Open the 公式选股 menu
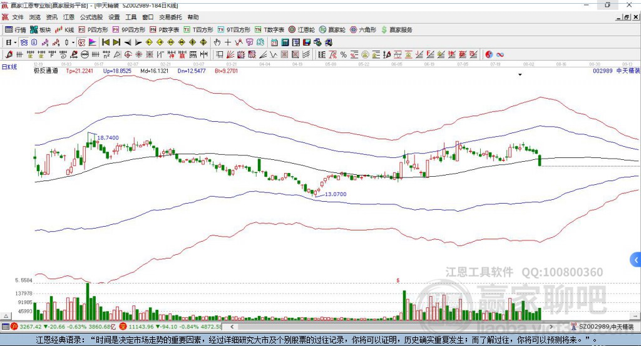The image size is (641, 346). click(x=91, y=17)
